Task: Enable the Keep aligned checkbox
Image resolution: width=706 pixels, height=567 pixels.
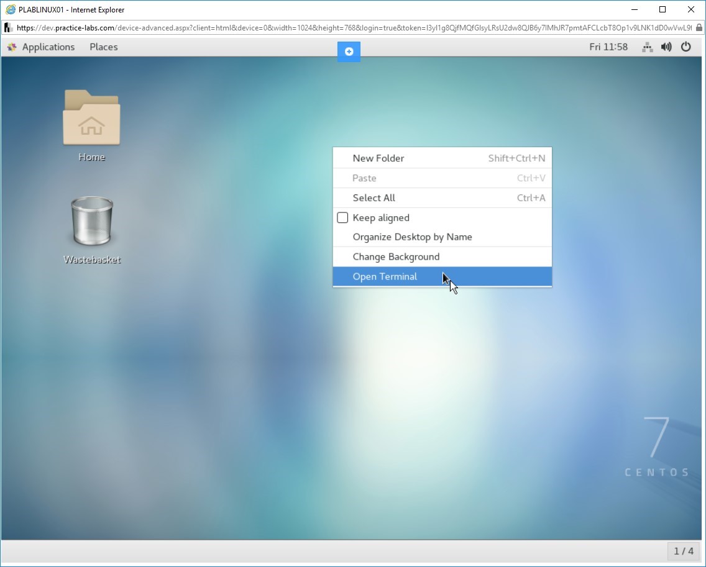Action: 342,217
